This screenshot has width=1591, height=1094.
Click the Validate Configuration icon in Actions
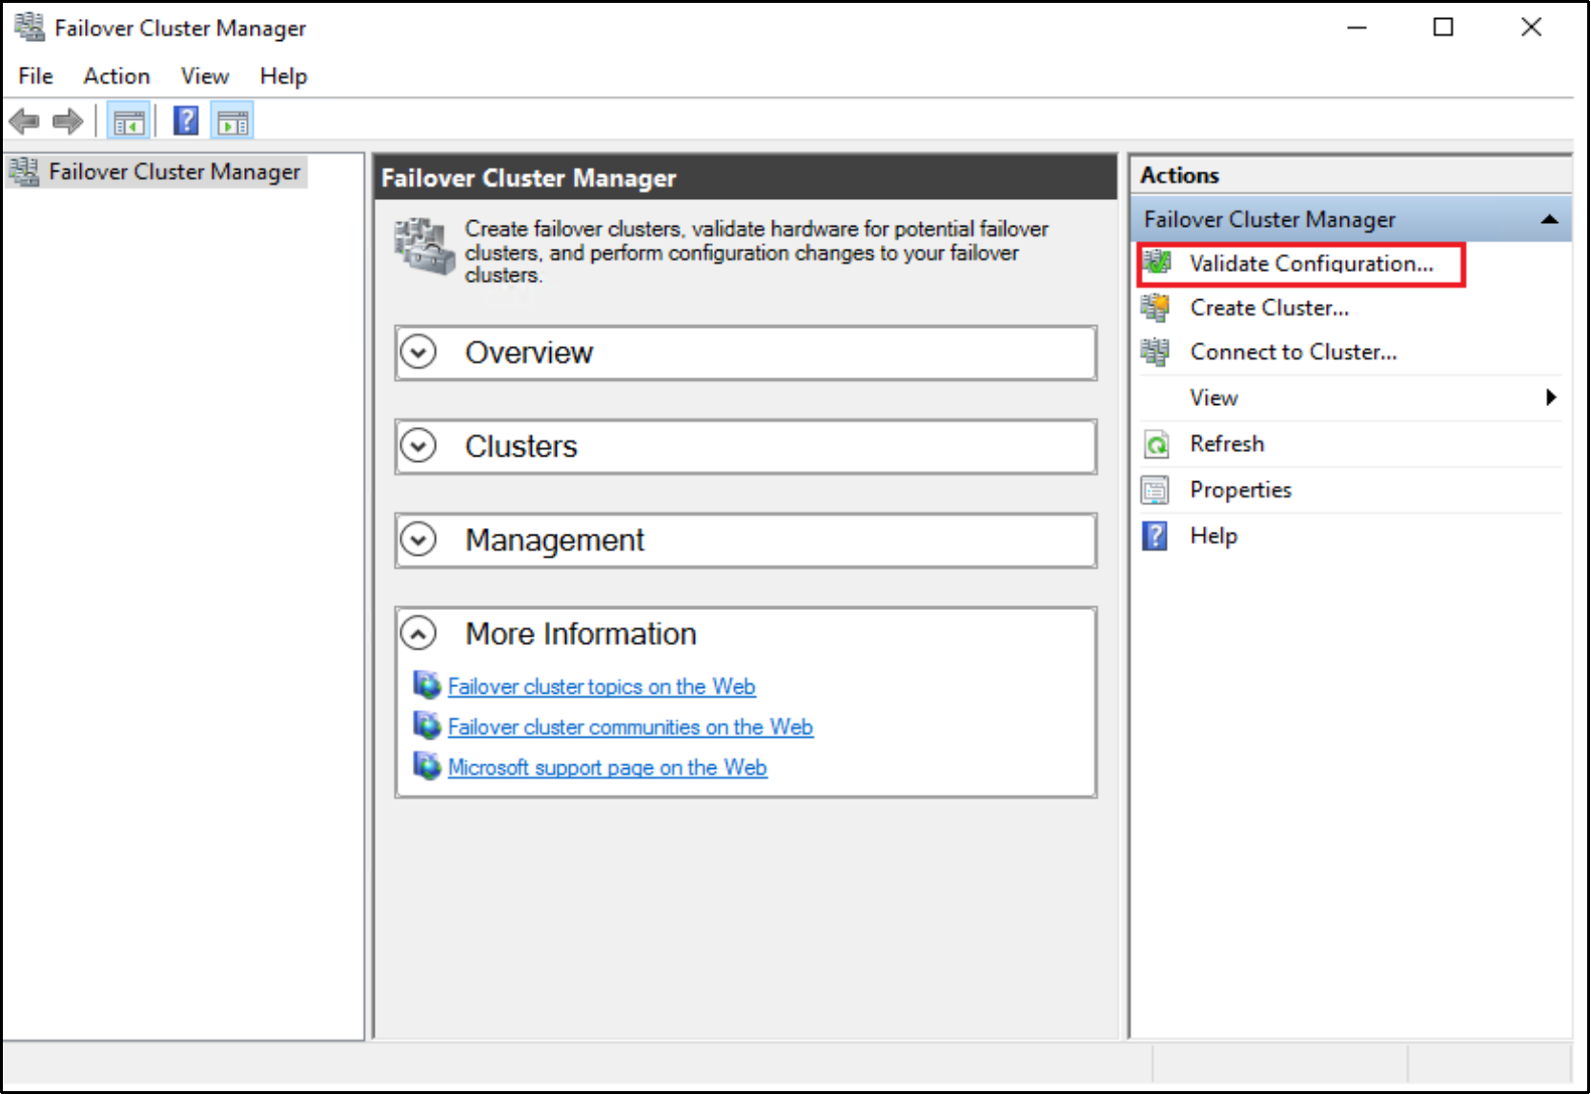click(x=1157, y=263)
